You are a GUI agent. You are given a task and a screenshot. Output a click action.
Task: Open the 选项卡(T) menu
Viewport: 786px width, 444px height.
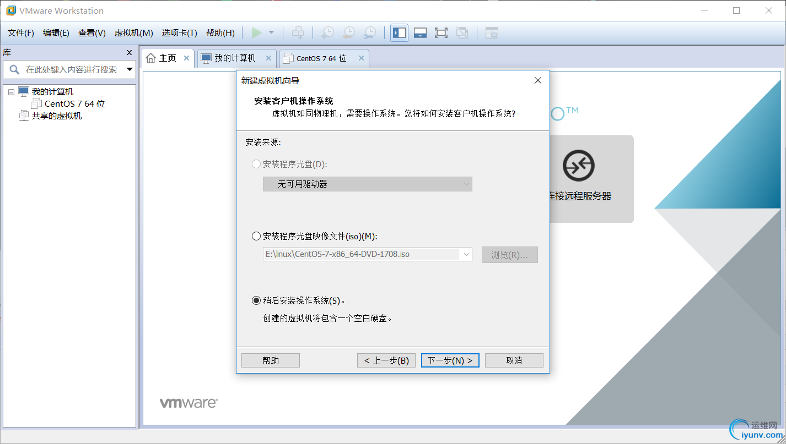(179, 33)
